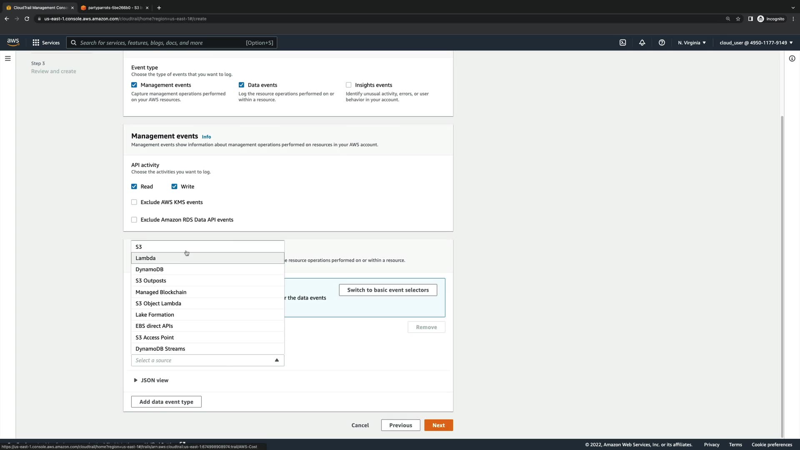The height and width of the screenshot is (450, 800).
Task: Open AWS CloudShell icon in top bar
Action: pyautogui.click(x=622, y=42)
